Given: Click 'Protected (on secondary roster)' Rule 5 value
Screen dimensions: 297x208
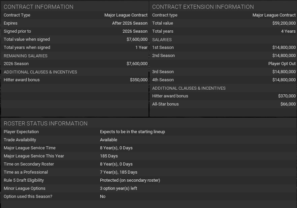Looking at the screenshot, I should (x=130, y=180).
